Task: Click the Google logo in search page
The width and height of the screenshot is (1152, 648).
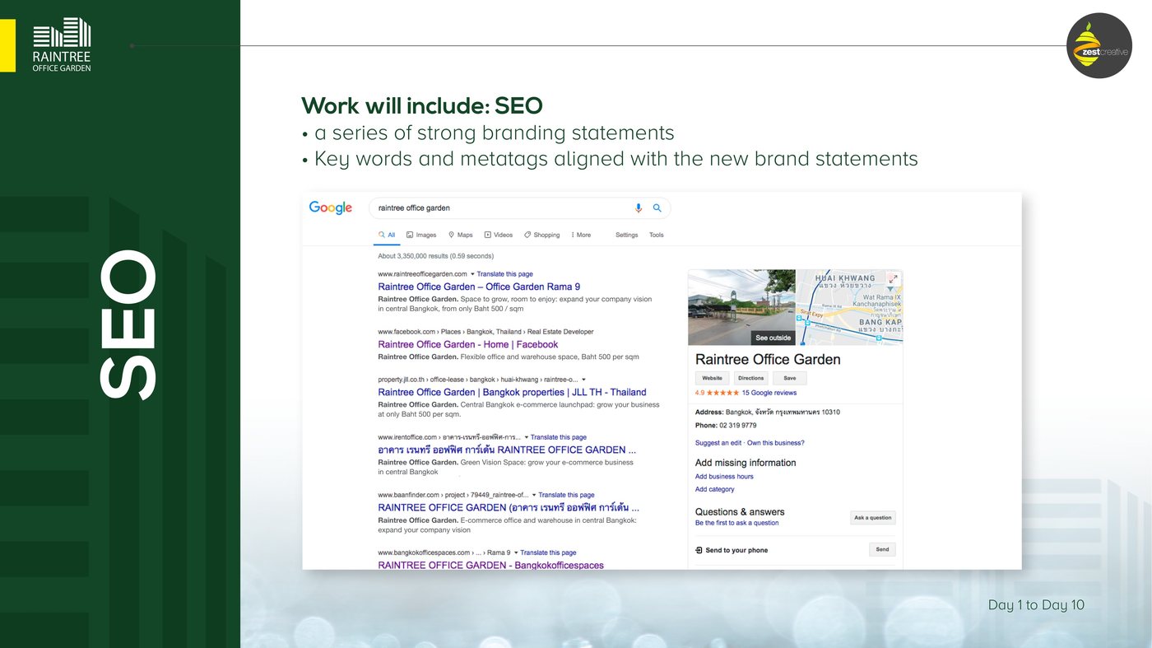Action: click(331, 208)
